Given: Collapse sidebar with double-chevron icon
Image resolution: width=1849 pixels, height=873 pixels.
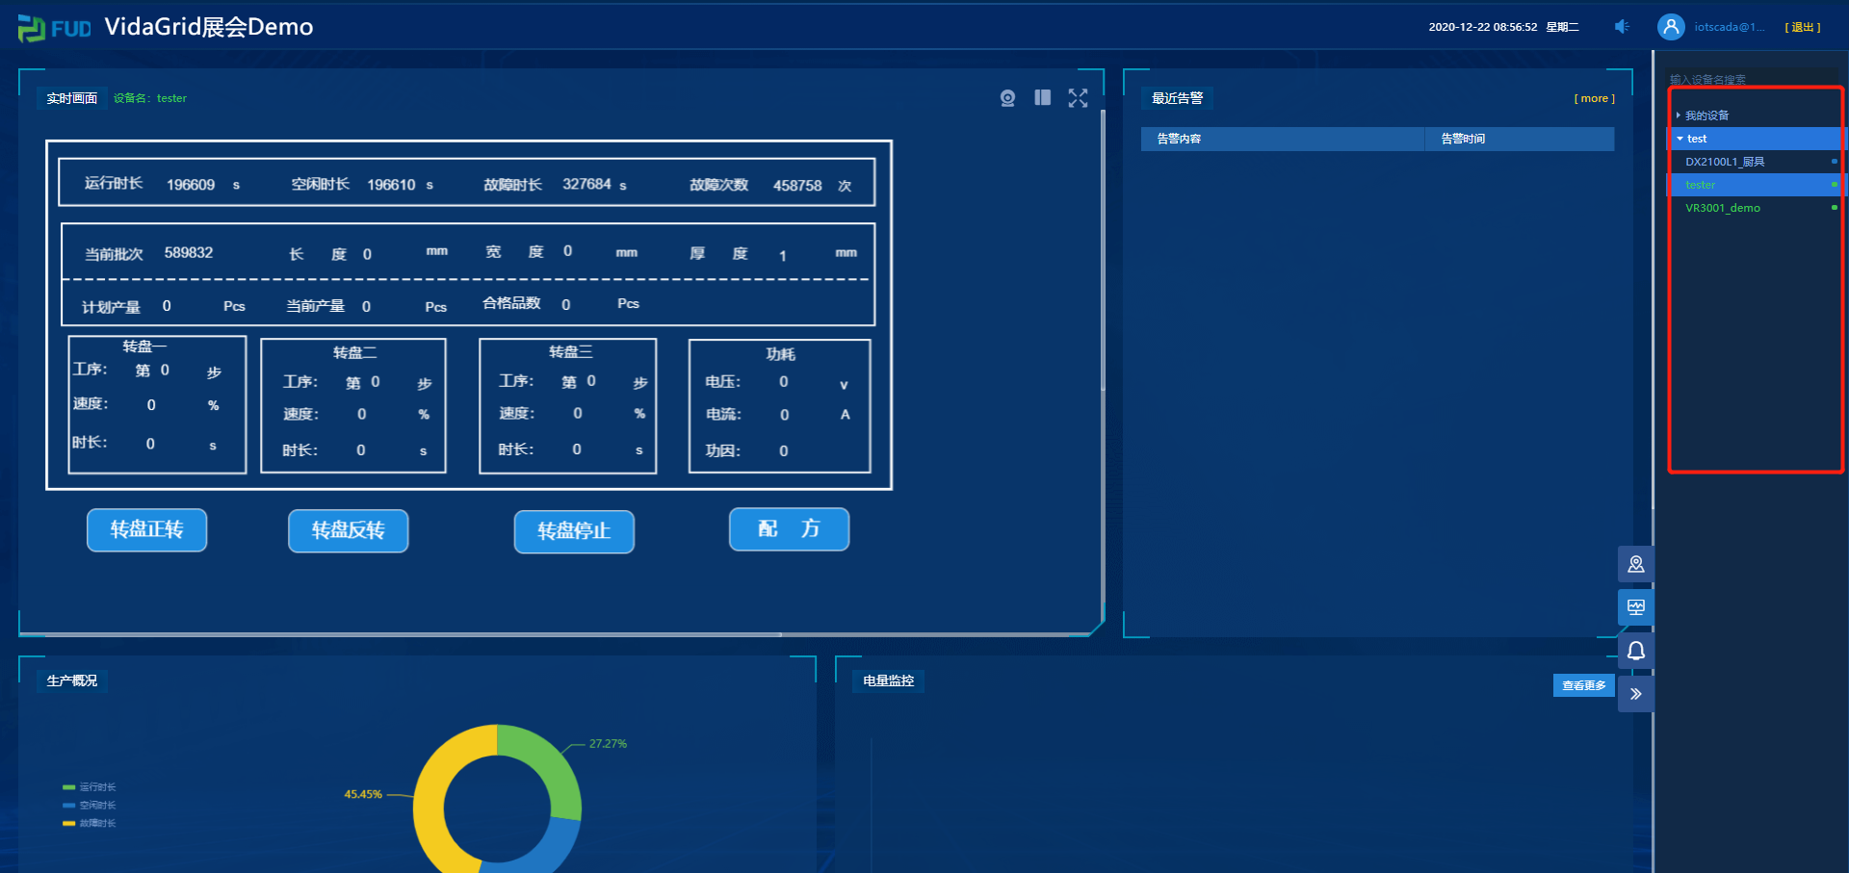Looking at the screenshot, I should point(1636,694).
